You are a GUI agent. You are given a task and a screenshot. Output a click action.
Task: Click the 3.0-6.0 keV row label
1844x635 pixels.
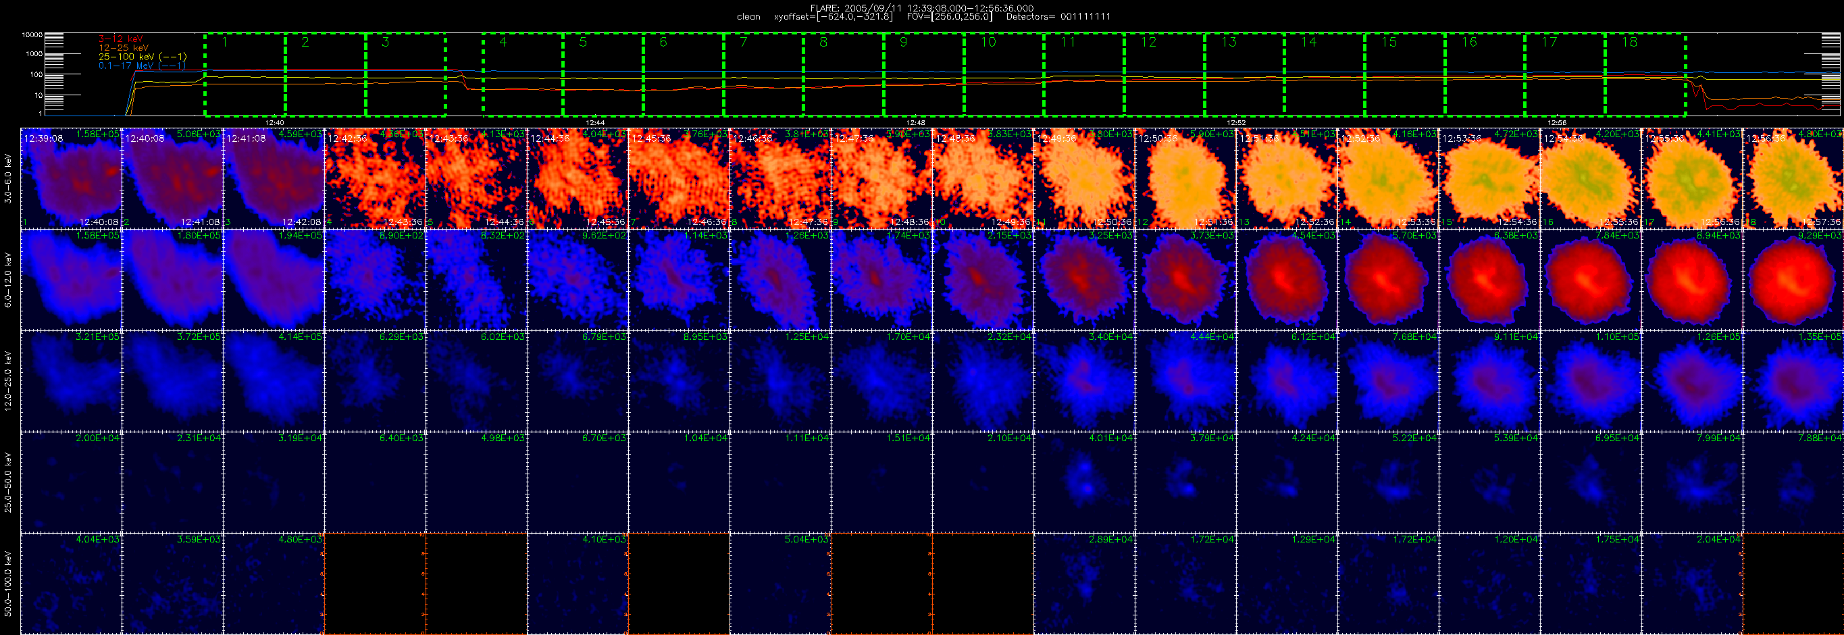[9, 179]
